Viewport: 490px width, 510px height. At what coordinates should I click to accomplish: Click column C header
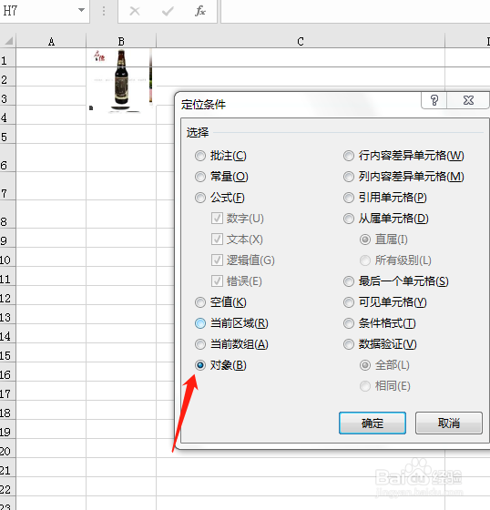pyautogui.click(x=301, y=41)
